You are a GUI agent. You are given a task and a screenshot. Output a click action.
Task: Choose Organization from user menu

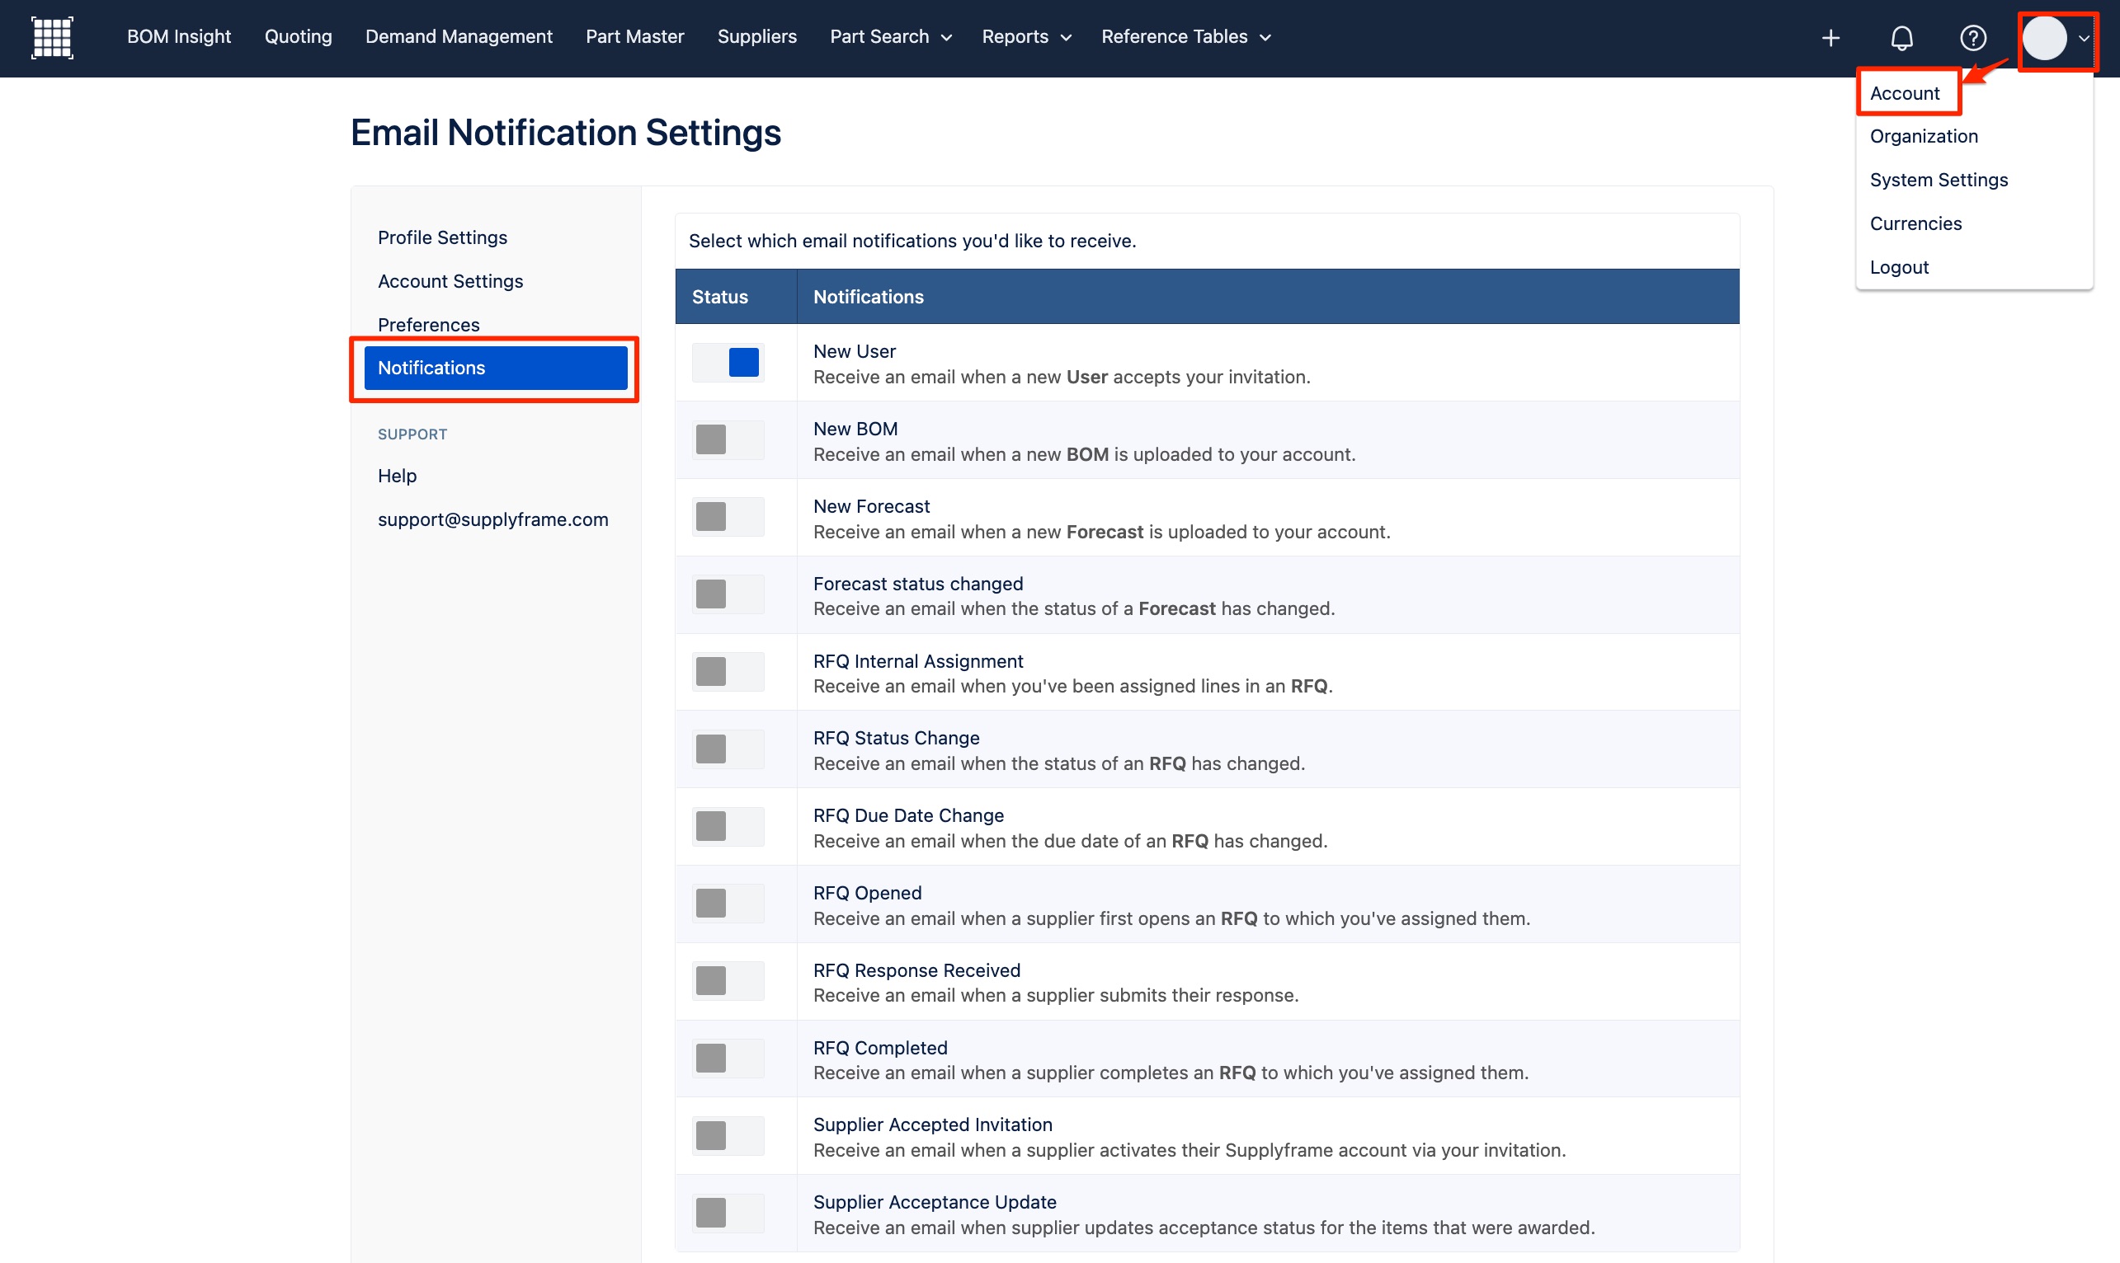1924,136
